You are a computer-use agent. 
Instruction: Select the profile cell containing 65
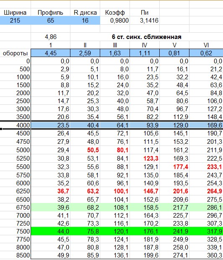coord(51,21)
